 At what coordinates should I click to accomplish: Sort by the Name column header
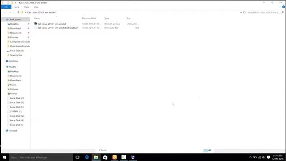37,18
